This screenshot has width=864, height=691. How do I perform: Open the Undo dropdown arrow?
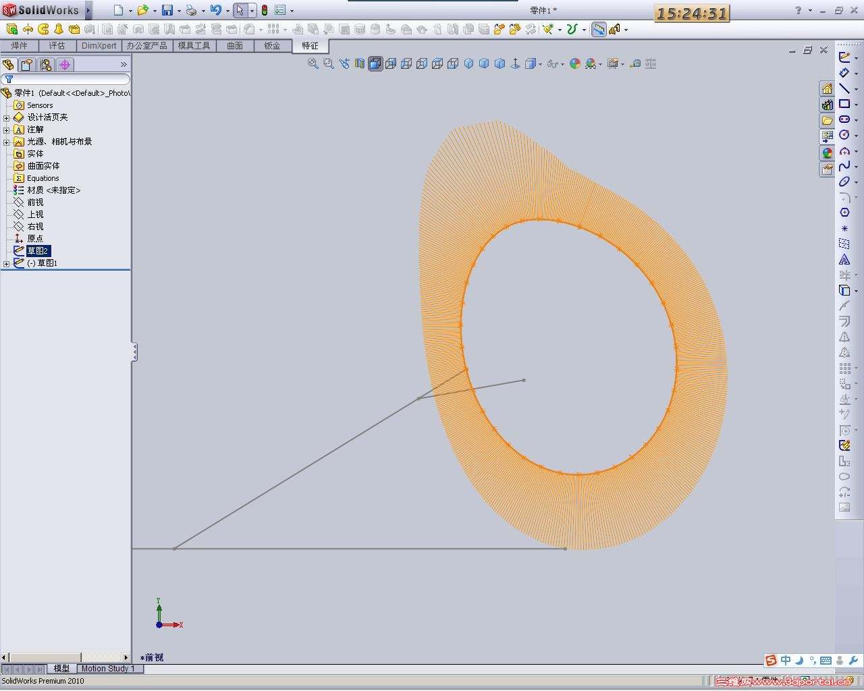tap(227, 11)
